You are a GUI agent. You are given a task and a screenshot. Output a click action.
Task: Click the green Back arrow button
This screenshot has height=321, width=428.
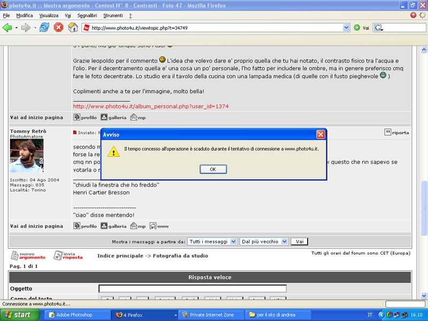[7, 27]
